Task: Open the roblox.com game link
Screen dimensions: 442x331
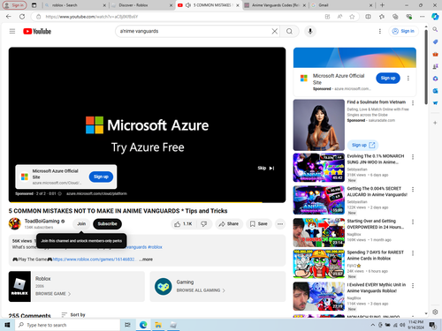Action: pos(94,260)
